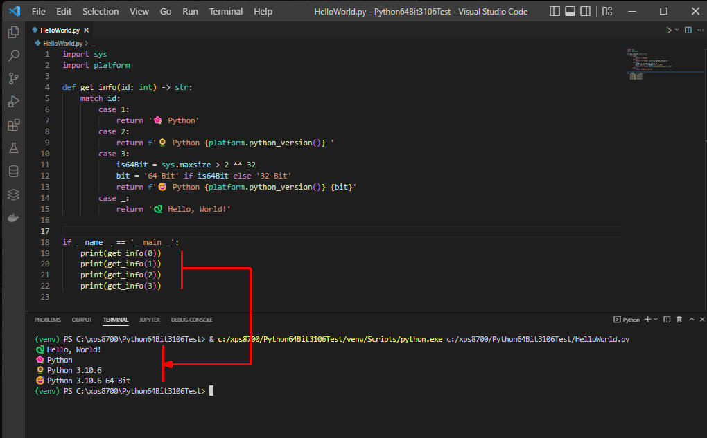Click the HelloWorld.py breadcrumb item
This screenshot has width=707, height=438.
click(x=62, y=43)
